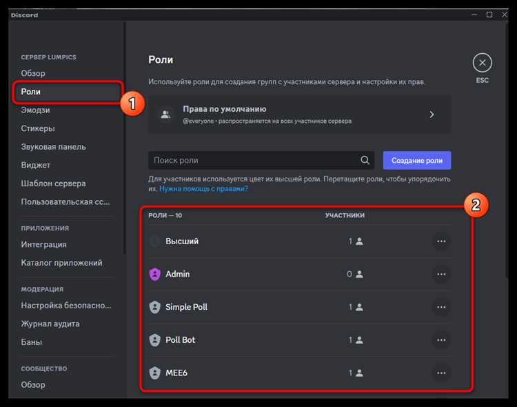The width and height of the screenshot is (517, 407).
Task: Click the sidebar vertical scrollbar
Action: click(x=125, y=138)
